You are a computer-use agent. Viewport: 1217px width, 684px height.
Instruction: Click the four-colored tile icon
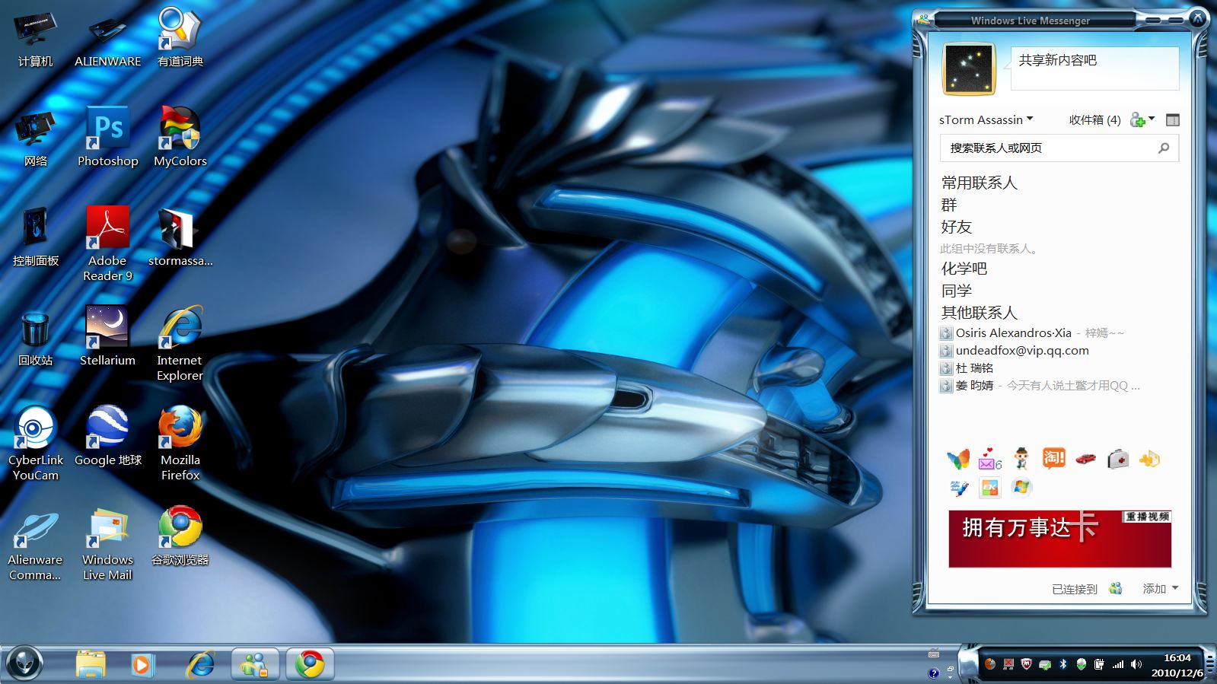pos(989,488)
